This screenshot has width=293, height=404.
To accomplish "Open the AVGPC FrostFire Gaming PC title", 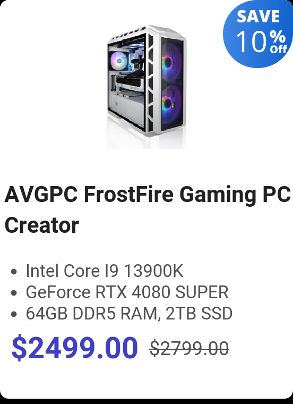I will click(148, 209).
